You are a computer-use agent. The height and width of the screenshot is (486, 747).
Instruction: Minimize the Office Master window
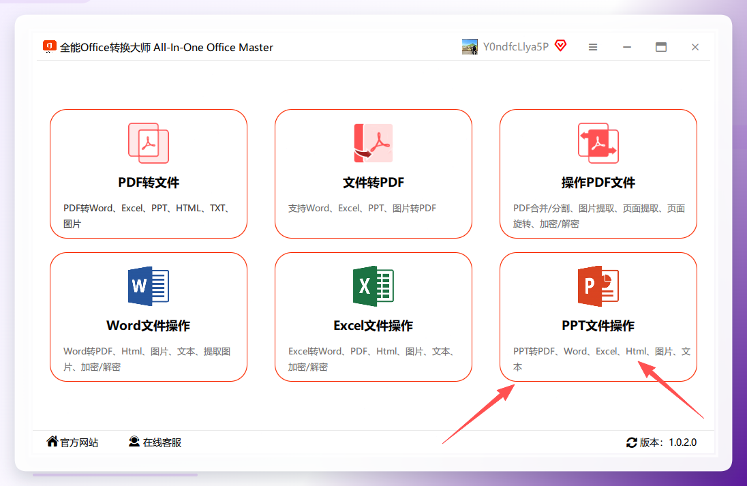[x=627, y=47]
